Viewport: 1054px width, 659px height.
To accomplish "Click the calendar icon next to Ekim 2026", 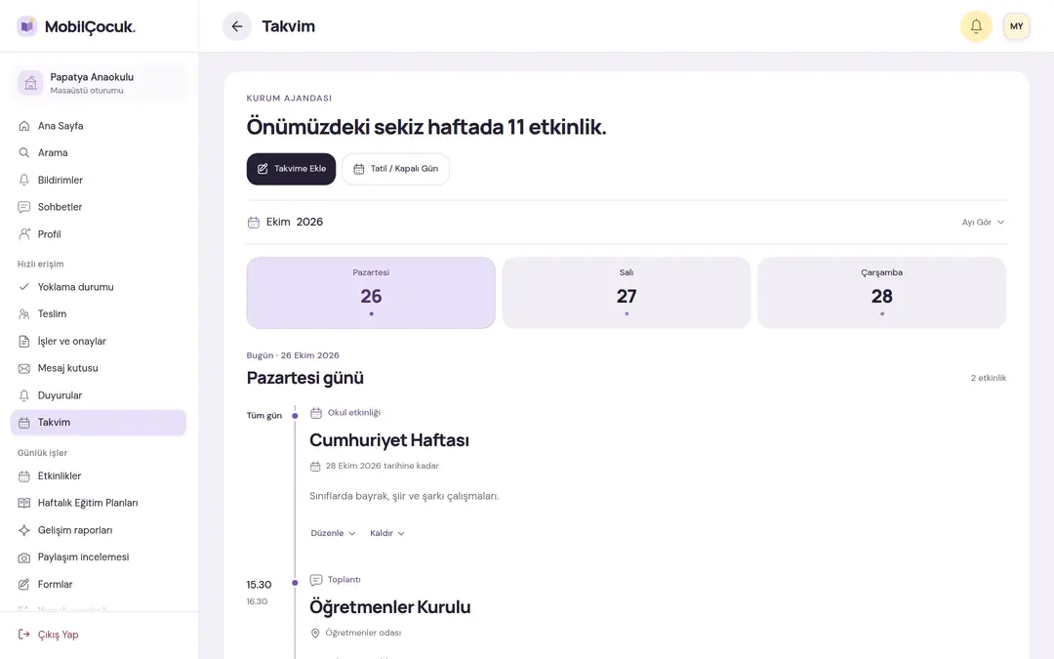I will click(254, 222).
